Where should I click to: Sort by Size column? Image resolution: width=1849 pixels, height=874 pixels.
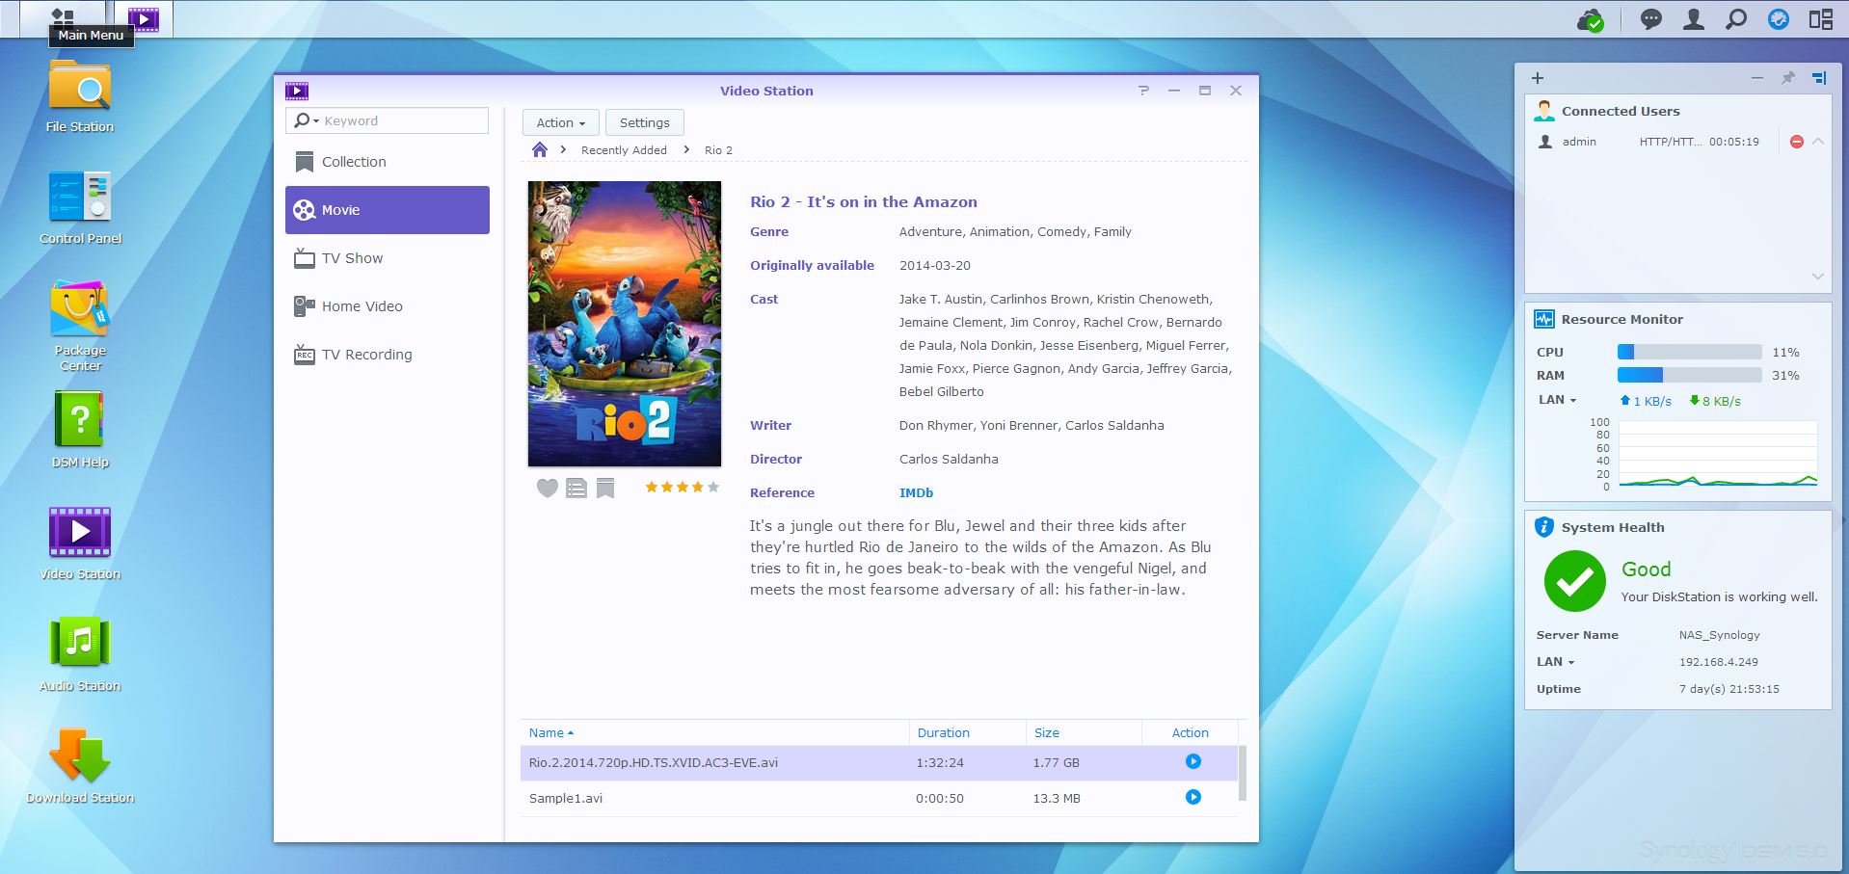(1047, 732)
